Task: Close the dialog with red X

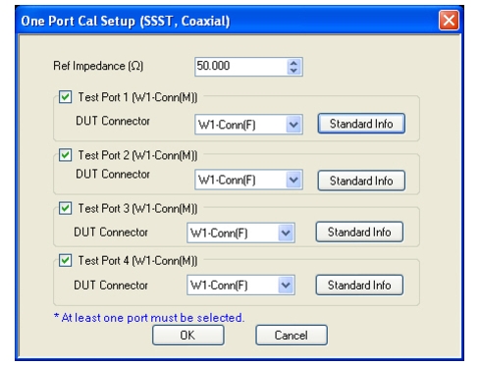Action: (449, 21)
